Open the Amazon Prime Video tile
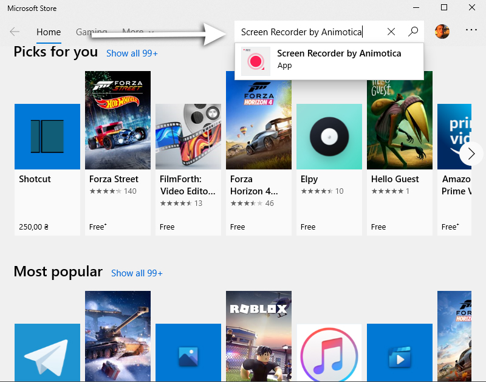Image resolution: width=486 pixels, height=382 pixels. click(x=454, y=169)
